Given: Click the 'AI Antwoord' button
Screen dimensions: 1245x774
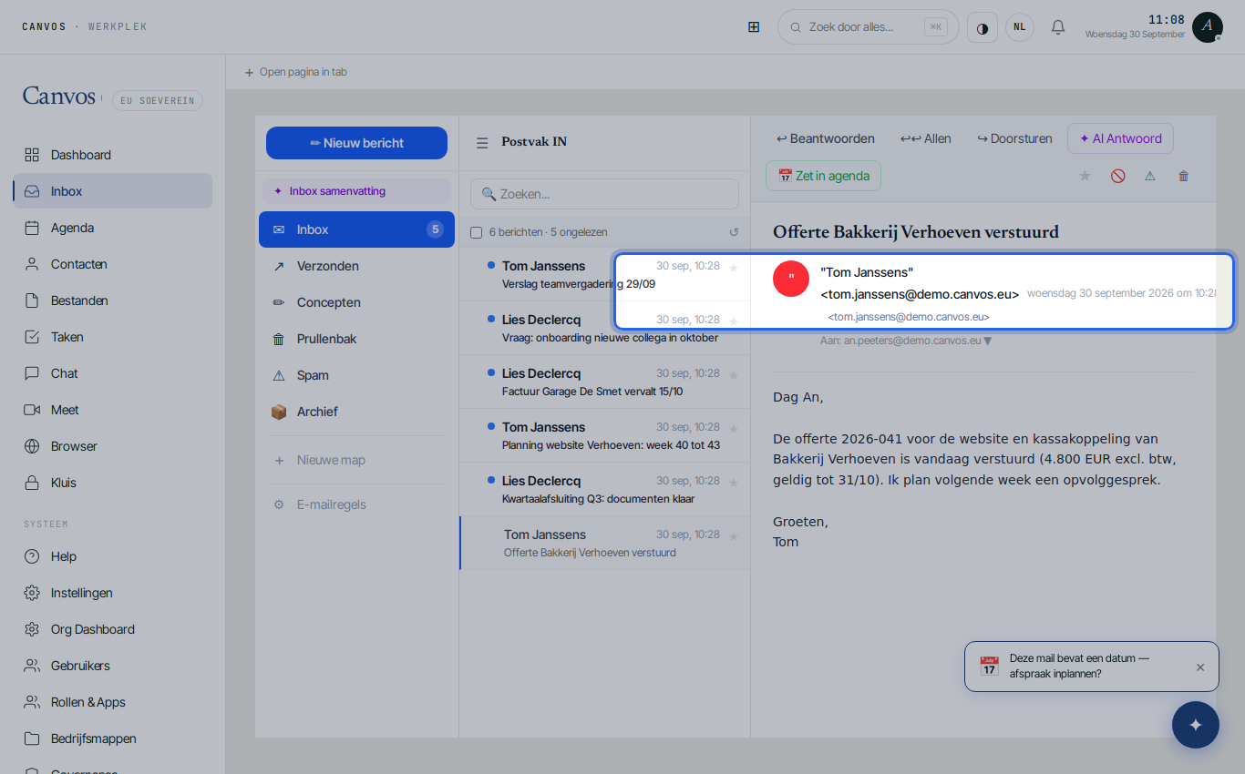Looking at the screenshot, I should pos(1120,138).
